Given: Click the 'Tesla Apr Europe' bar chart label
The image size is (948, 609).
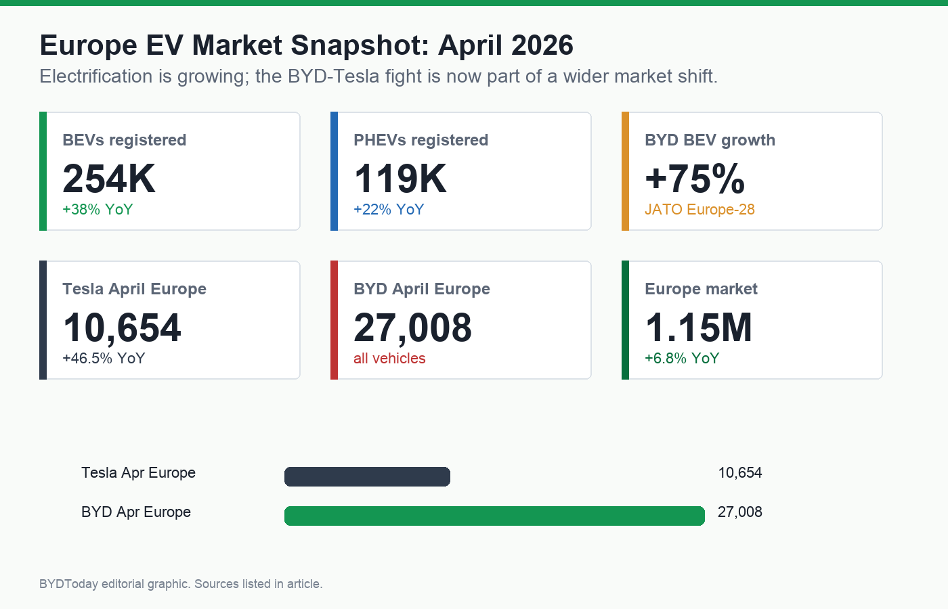Looking at the screenshot, I should pos(138,473).
